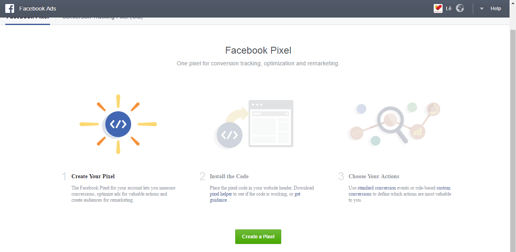Click the Choose Your Actions heading
The image size is (516, 252).
(374, 176)
